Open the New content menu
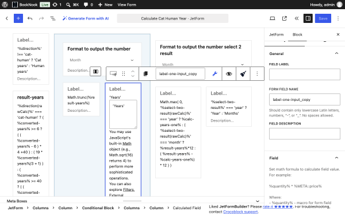 click(x=105, y=5)
